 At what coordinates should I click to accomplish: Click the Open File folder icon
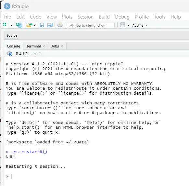pos(29,25)
